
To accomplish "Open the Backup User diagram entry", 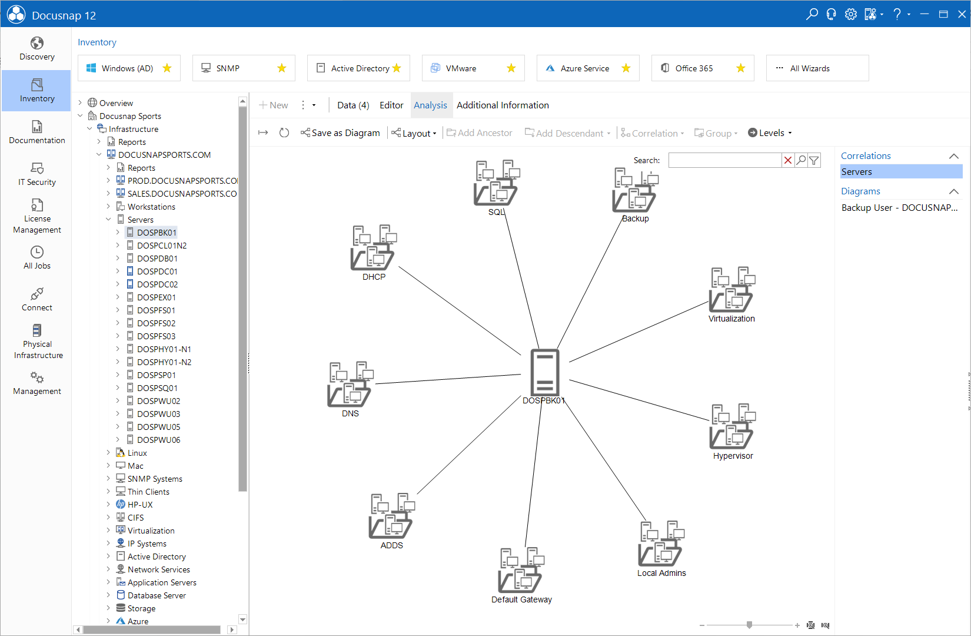I will [900, 208].
